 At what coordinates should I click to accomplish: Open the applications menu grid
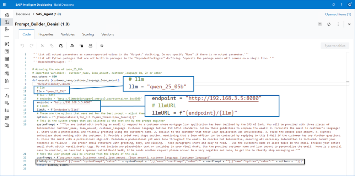tap(5, 5)
